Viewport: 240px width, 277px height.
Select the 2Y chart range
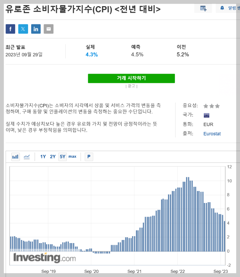click(x=53, y=157)
